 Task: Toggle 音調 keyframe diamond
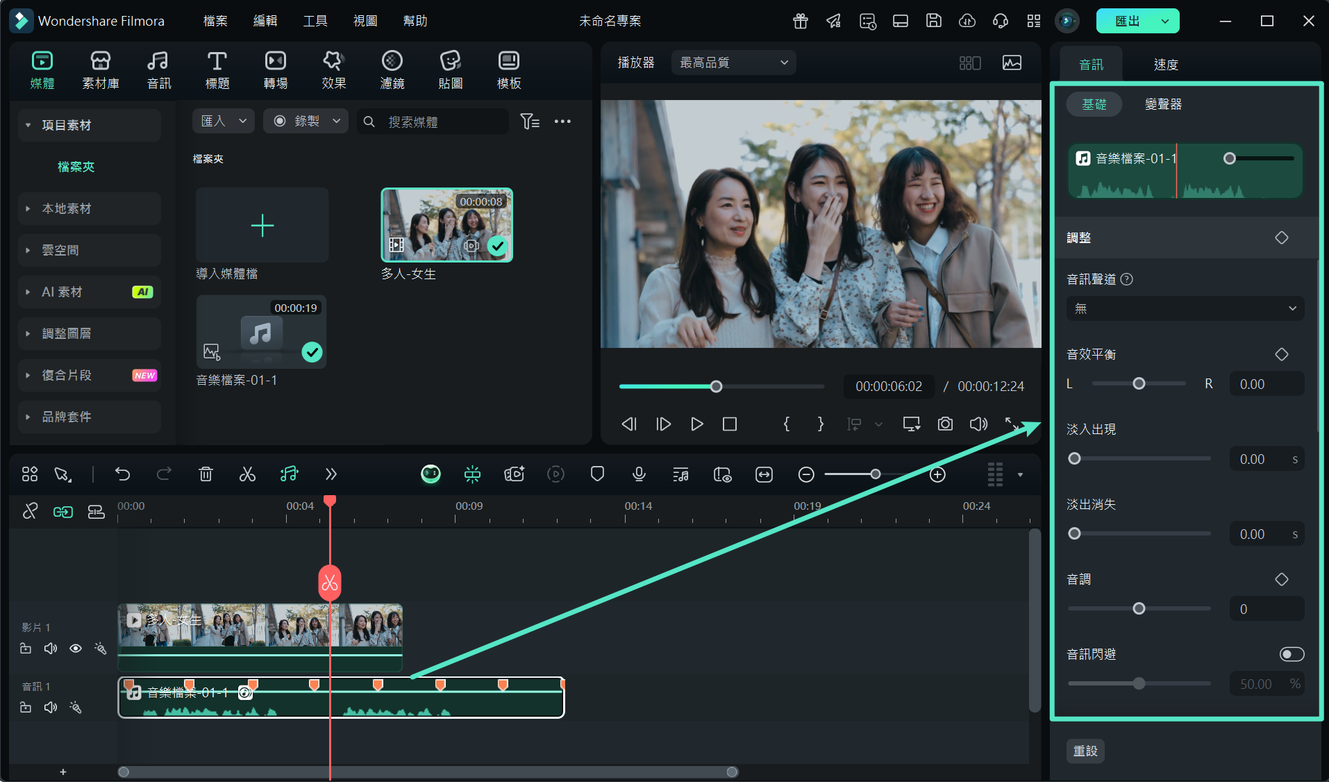click(1282, 579)
